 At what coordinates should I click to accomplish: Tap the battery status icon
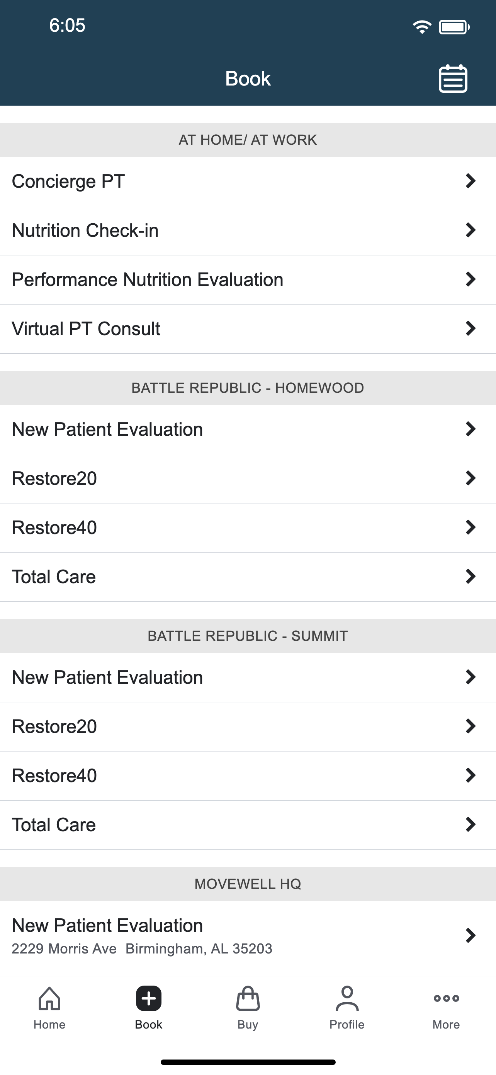pyautogui.click(x=454, y=27)
